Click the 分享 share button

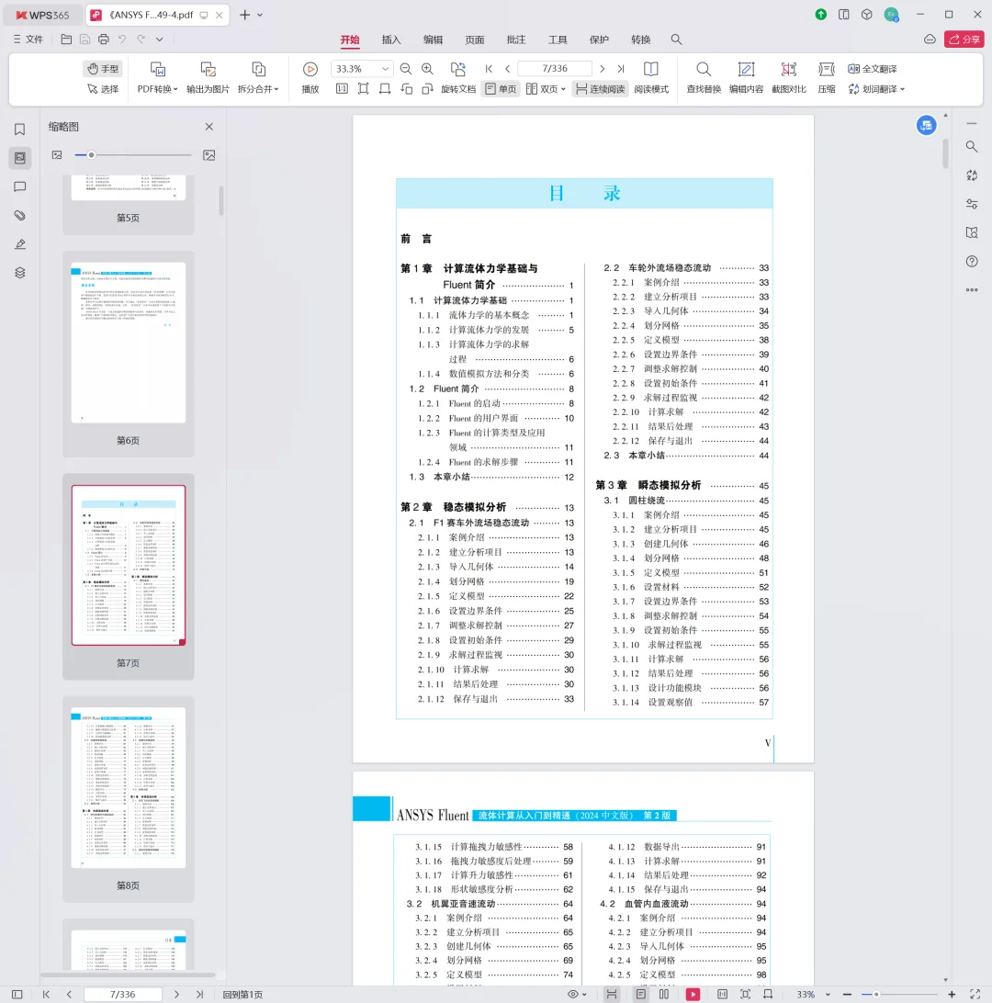click(964, 39)
